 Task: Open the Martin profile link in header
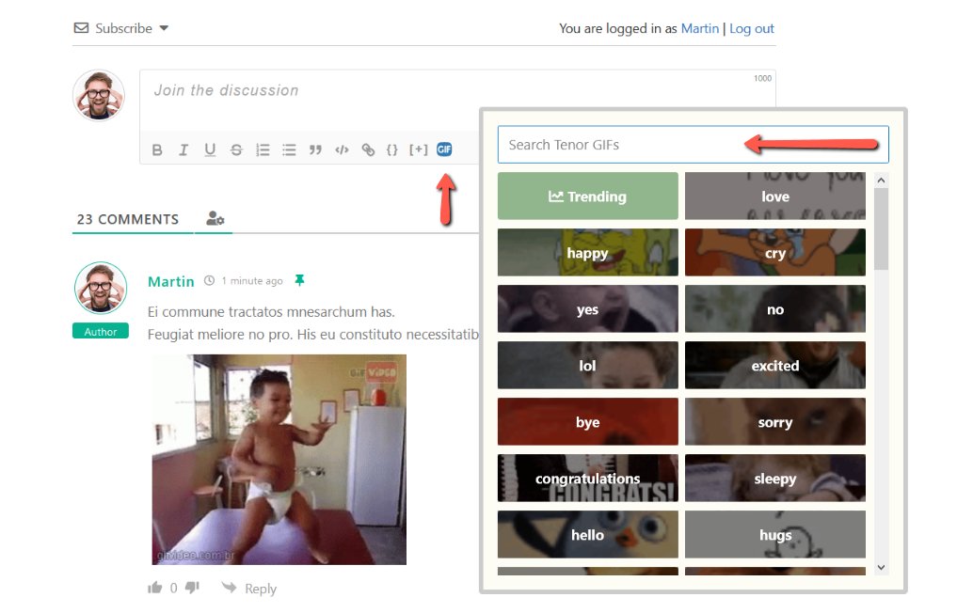699,28
